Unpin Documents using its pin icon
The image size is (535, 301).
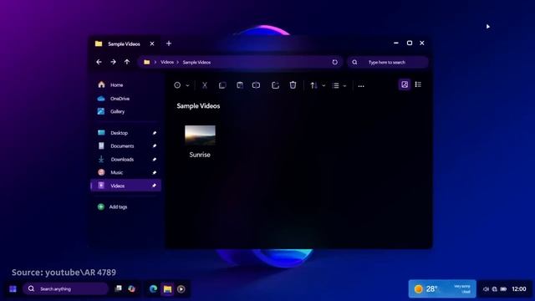tap(154, 145)
